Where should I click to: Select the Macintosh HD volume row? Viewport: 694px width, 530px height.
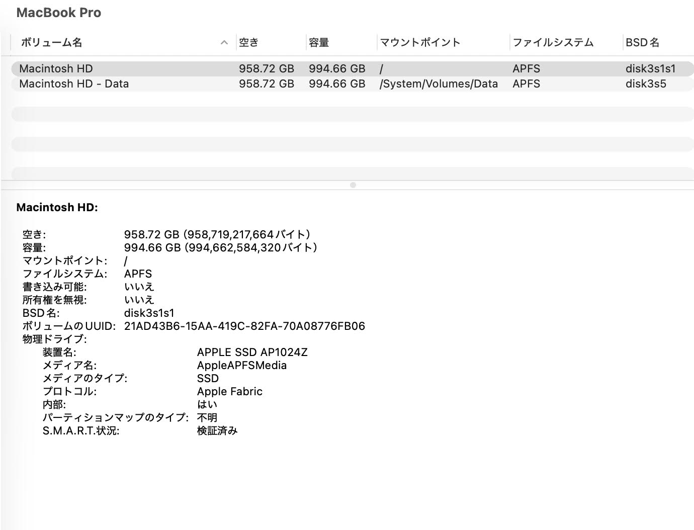point(352,68)
